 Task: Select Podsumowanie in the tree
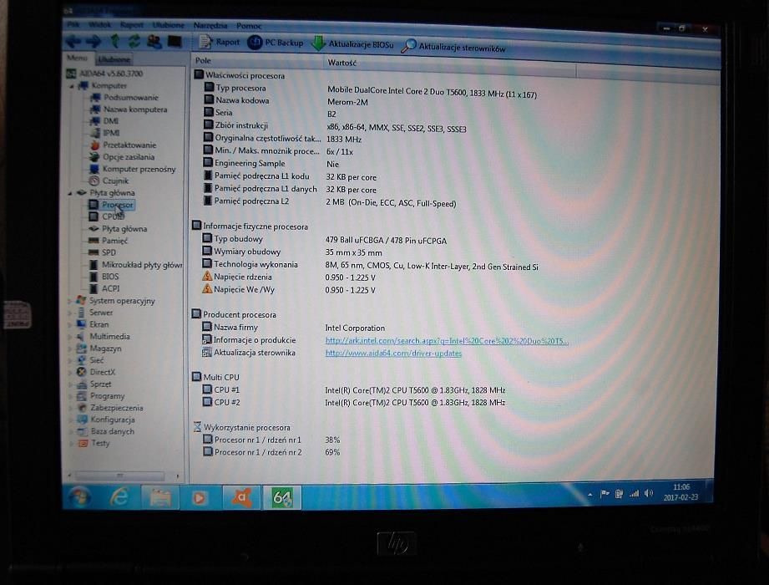tap(124, 98)
